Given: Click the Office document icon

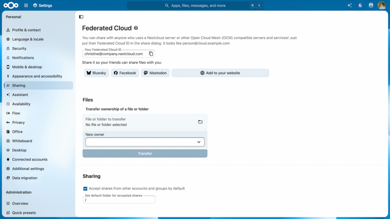Looking at the screenshot, I should coord(8,132).
